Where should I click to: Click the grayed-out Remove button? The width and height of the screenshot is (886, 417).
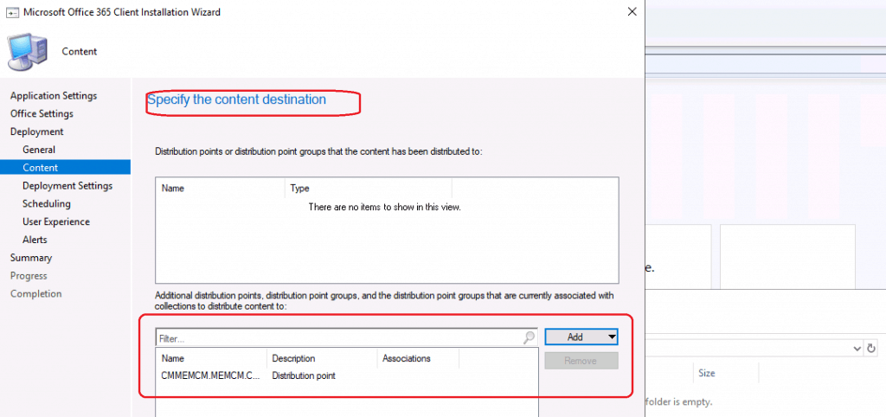click(x=581, y=361)
